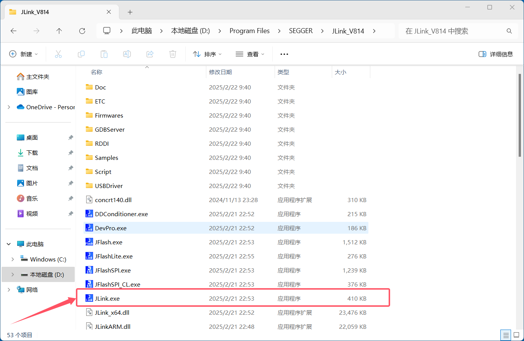Navigate to 此电脑 in breadcrumb
524x341 pixels.
click(x=142, y=31)
